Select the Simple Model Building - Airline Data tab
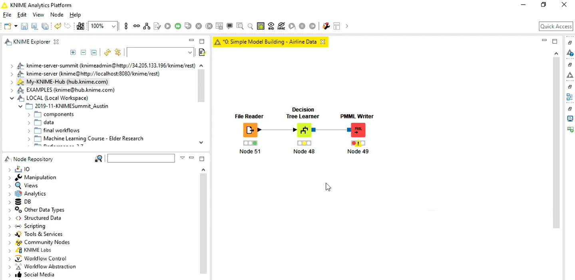575x280 pixels. tap(270, 42)
